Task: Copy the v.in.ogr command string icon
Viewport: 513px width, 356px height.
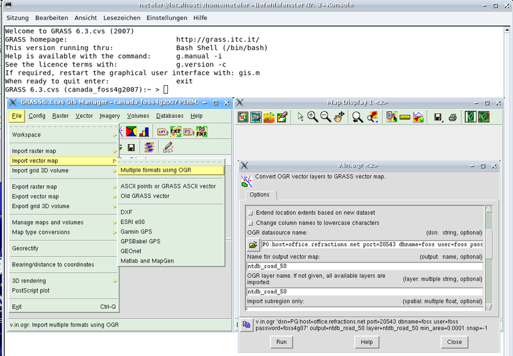Action: pos(247,325)
